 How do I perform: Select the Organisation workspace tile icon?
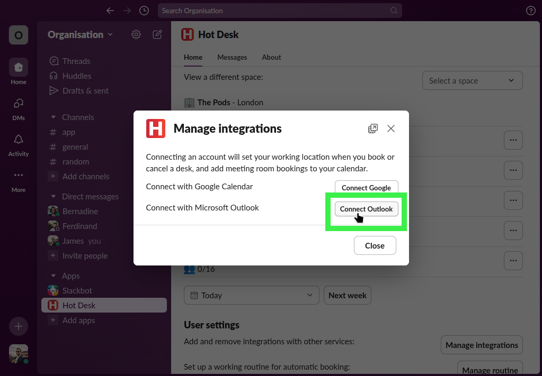[19, 35]
